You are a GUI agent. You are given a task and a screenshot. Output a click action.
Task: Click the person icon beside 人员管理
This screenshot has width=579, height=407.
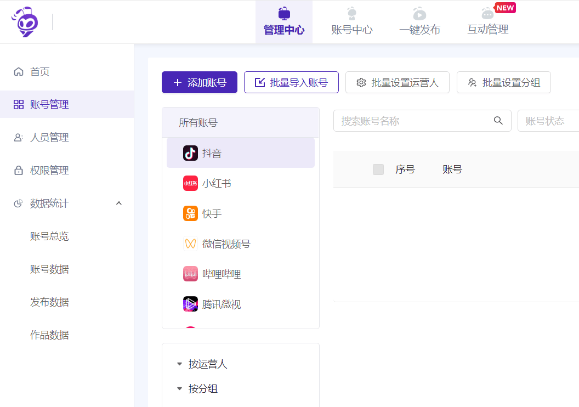19,137
